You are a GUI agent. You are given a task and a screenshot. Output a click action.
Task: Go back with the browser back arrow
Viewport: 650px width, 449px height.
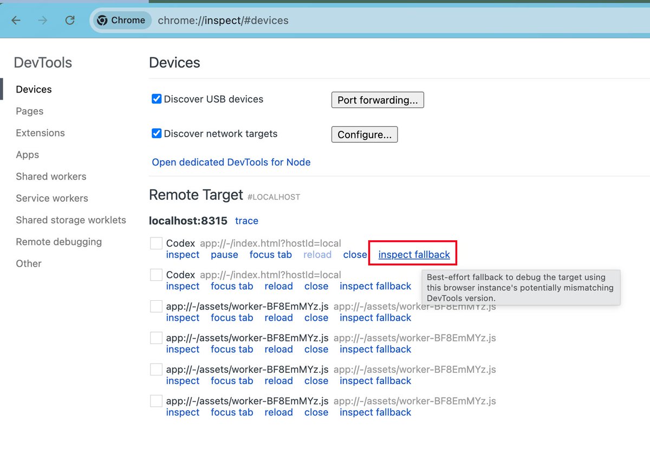coord(16,21)
